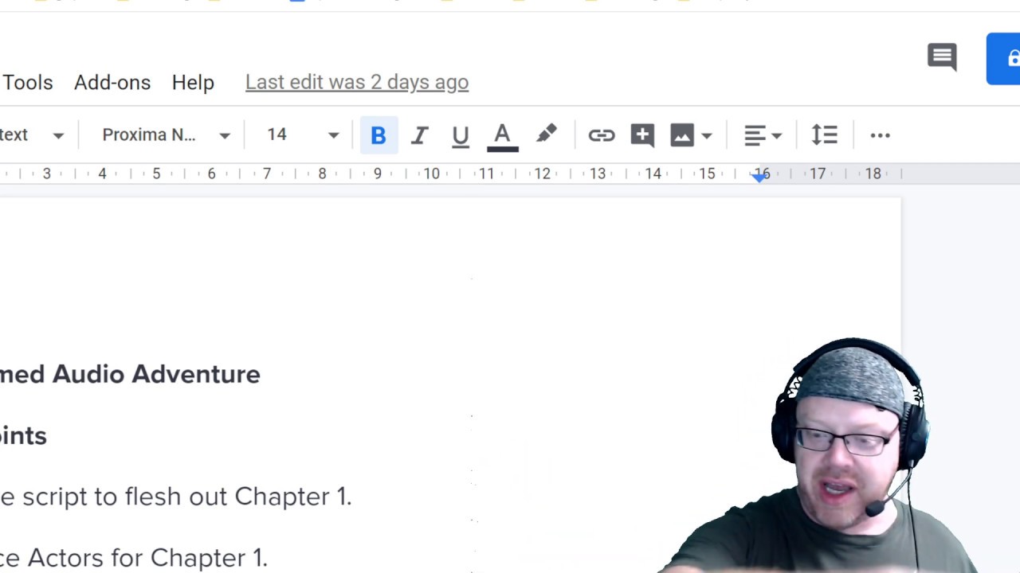
Task: Open the paragraph style dropdown
Action: 33,135
